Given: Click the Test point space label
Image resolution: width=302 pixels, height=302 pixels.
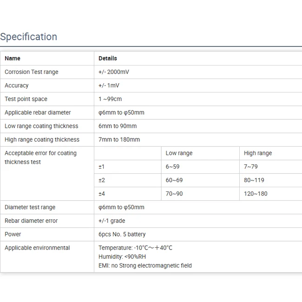Looking at the screenshot, I should (x=26, y=99).
